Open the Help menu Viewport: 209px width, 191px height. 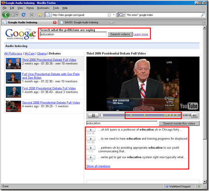(x=65, y=8)
